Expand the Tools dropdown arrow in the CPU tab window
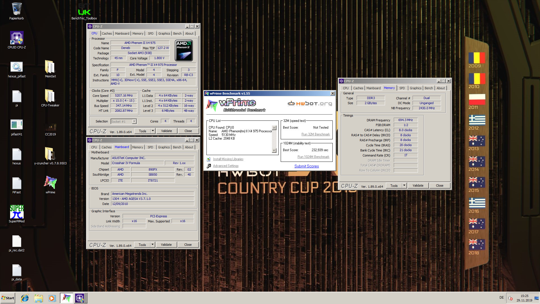The height and width of the screenshot is (304, 540). click(153, 131)
